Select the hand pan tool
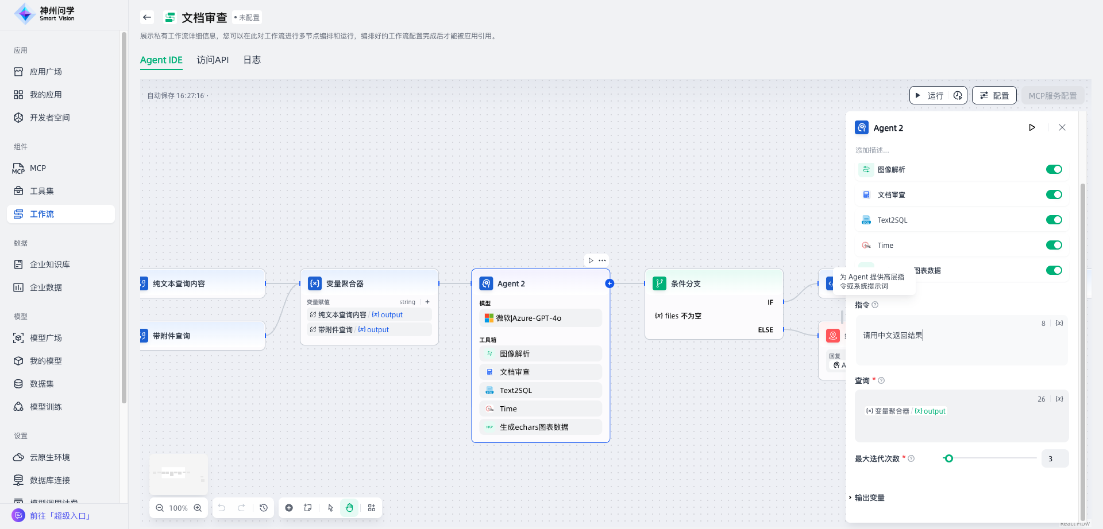 (x=349, y=508)
